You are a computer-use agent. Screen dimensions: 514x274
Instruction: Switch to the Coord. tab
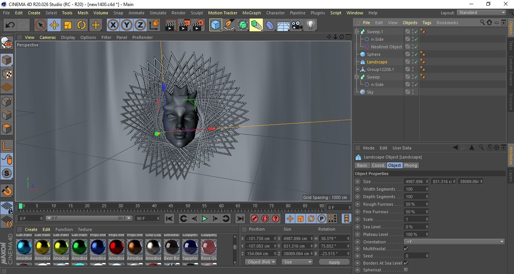378,165
